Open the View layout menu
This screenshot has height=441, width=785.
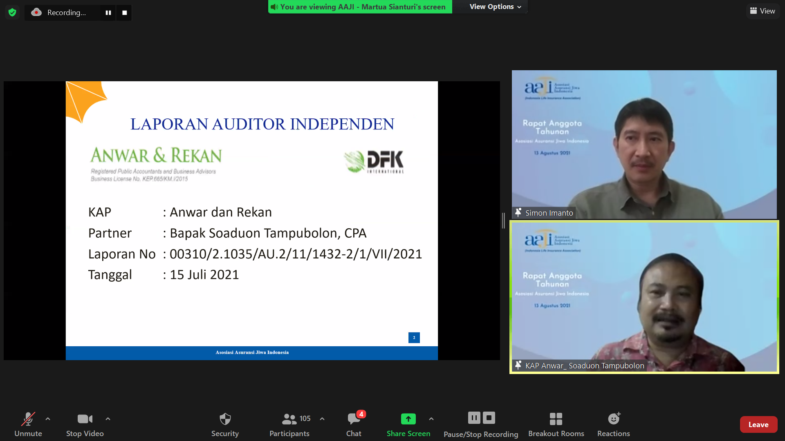[x=762, y=11]
